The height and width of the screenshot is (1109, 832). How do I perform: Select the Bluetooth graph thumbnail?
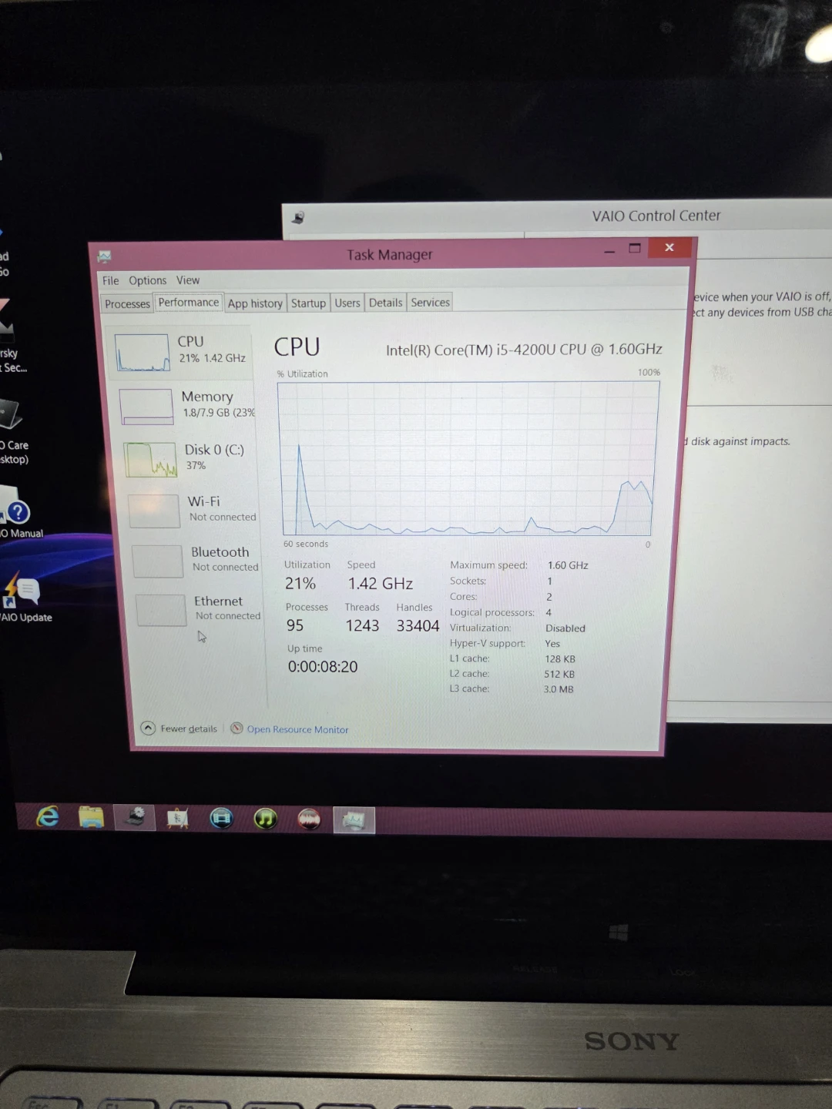point(158,561)
